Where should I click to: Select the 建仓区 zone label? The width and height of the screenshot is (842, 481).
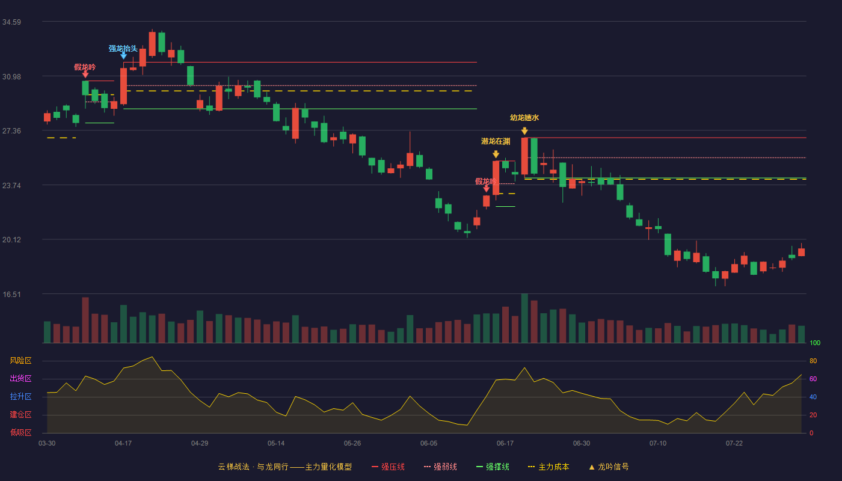coord(20,415)
